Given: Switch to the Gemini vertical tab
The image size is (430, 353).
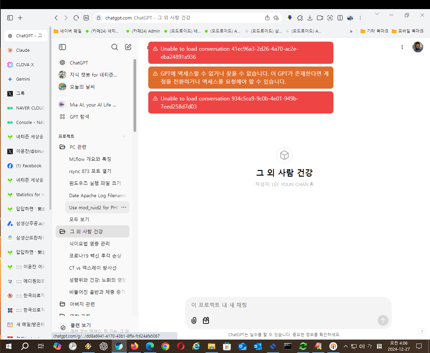Looking at the screenshot, I should [x=26, y=79].
